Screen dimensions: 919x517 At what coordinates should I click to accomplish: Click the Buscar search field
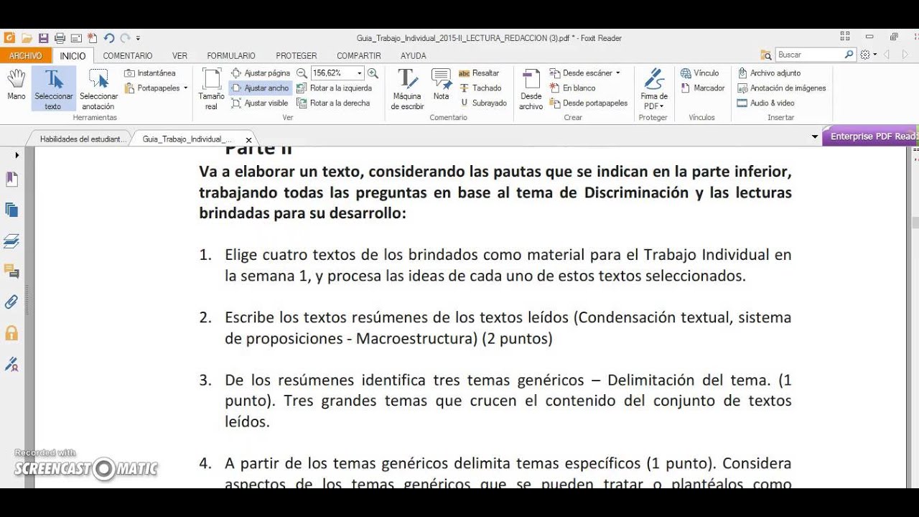(x=809, y=55)
